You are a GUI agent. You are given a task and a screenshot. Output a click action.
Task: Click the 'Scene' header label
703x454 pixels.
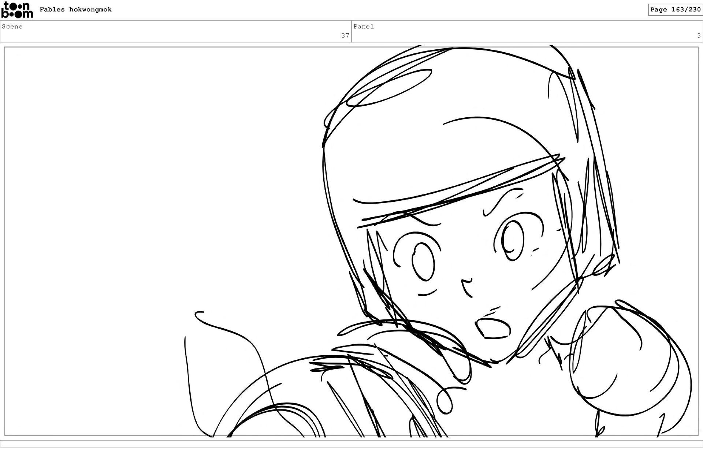coord(12,26)
